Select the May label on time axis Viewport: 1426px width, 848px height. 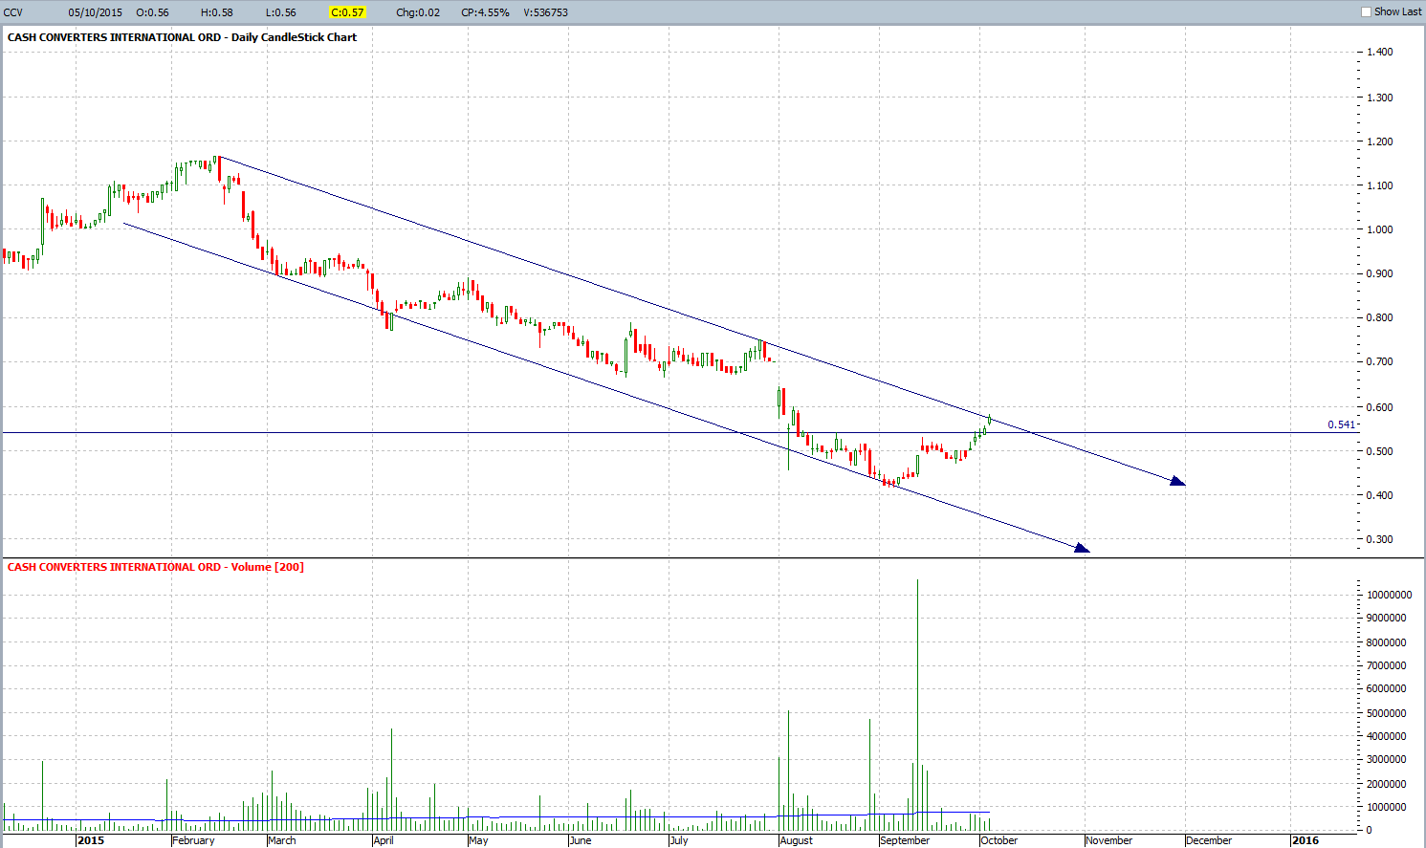478,840
